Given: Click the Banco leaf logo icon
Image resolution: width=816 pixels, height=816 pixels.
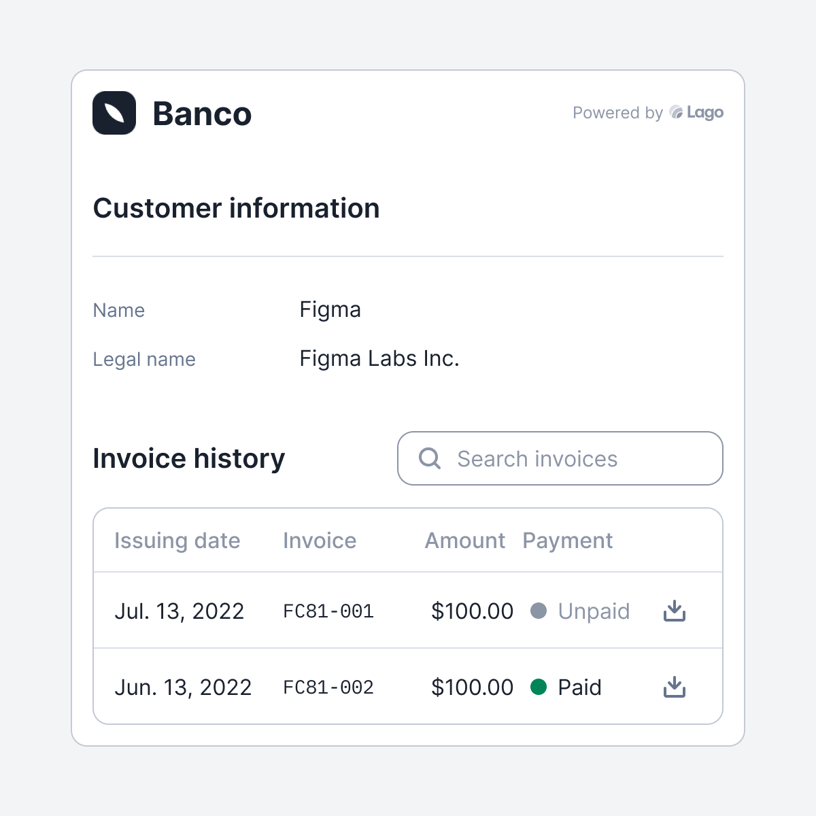Looking at the screenshot, I should point(114,113).
